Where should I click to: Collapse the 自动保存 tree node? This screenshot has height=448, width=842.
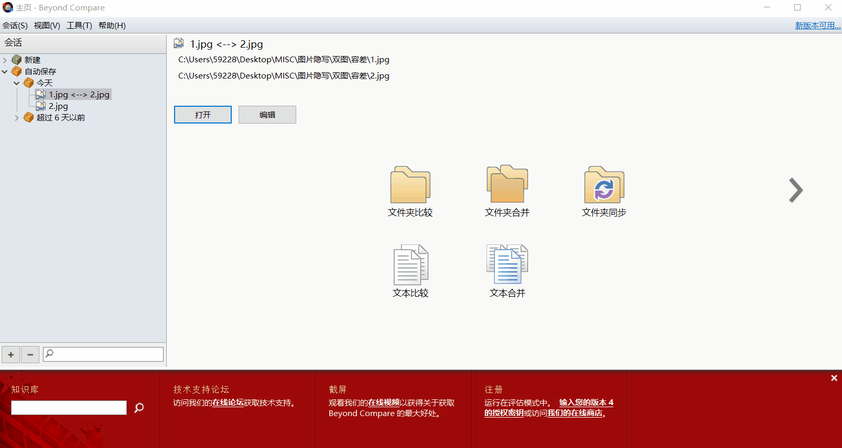click(x=5, y=72)
